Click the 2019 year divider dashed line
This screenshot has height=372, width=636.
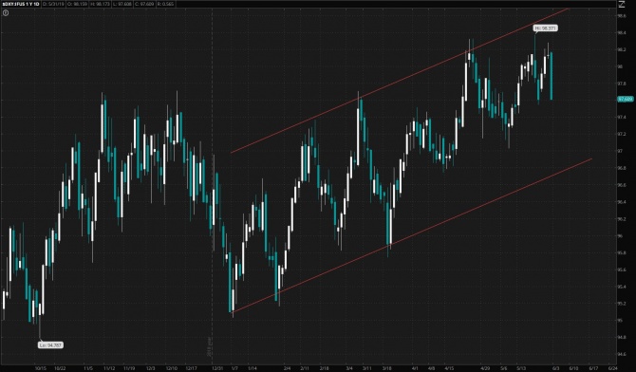click(x=212, y=182)
